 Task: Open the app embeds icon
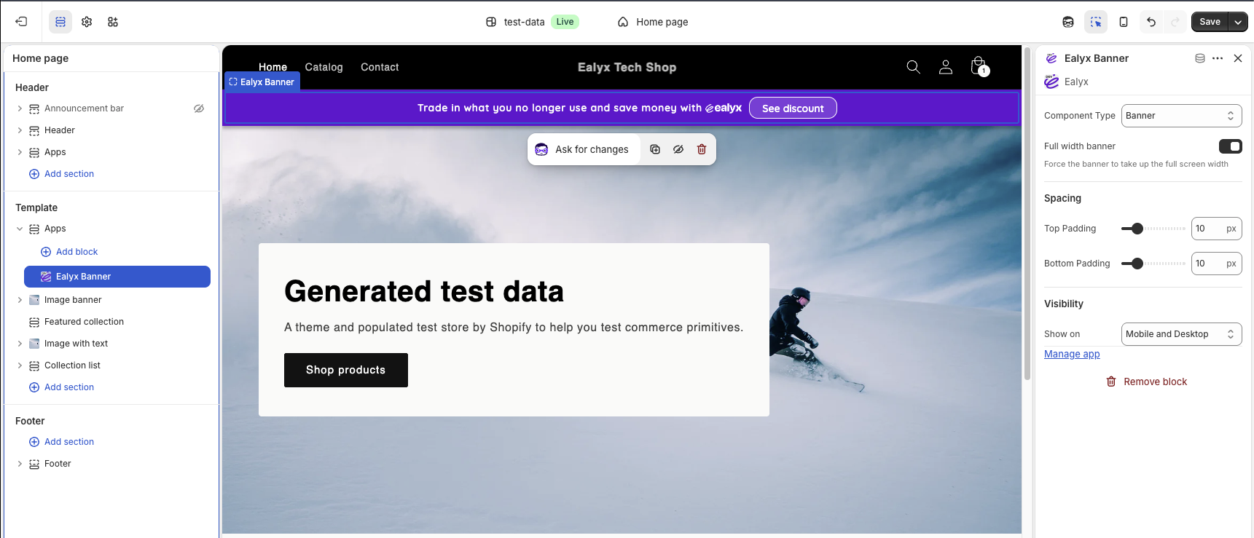coord(113,22)
